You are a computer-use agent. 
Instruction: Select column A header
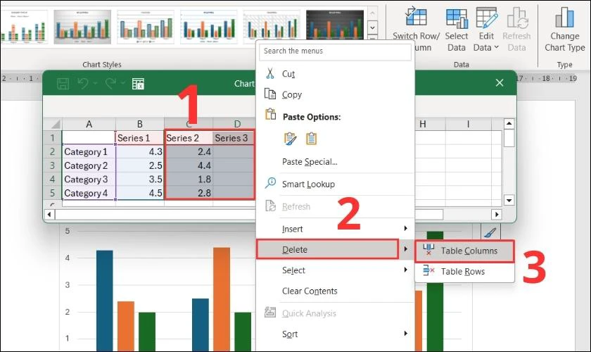pyautogui.click(x=89, y=124)
